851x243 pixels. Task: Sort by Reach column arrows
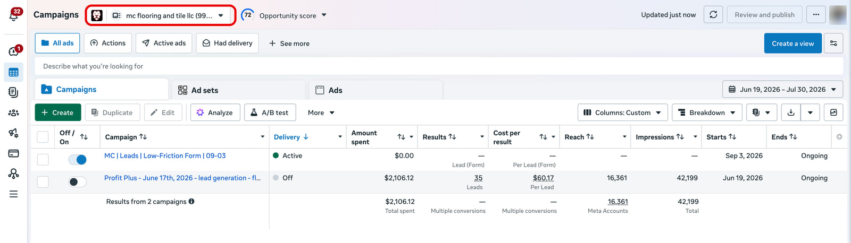[x=590, y=137]
